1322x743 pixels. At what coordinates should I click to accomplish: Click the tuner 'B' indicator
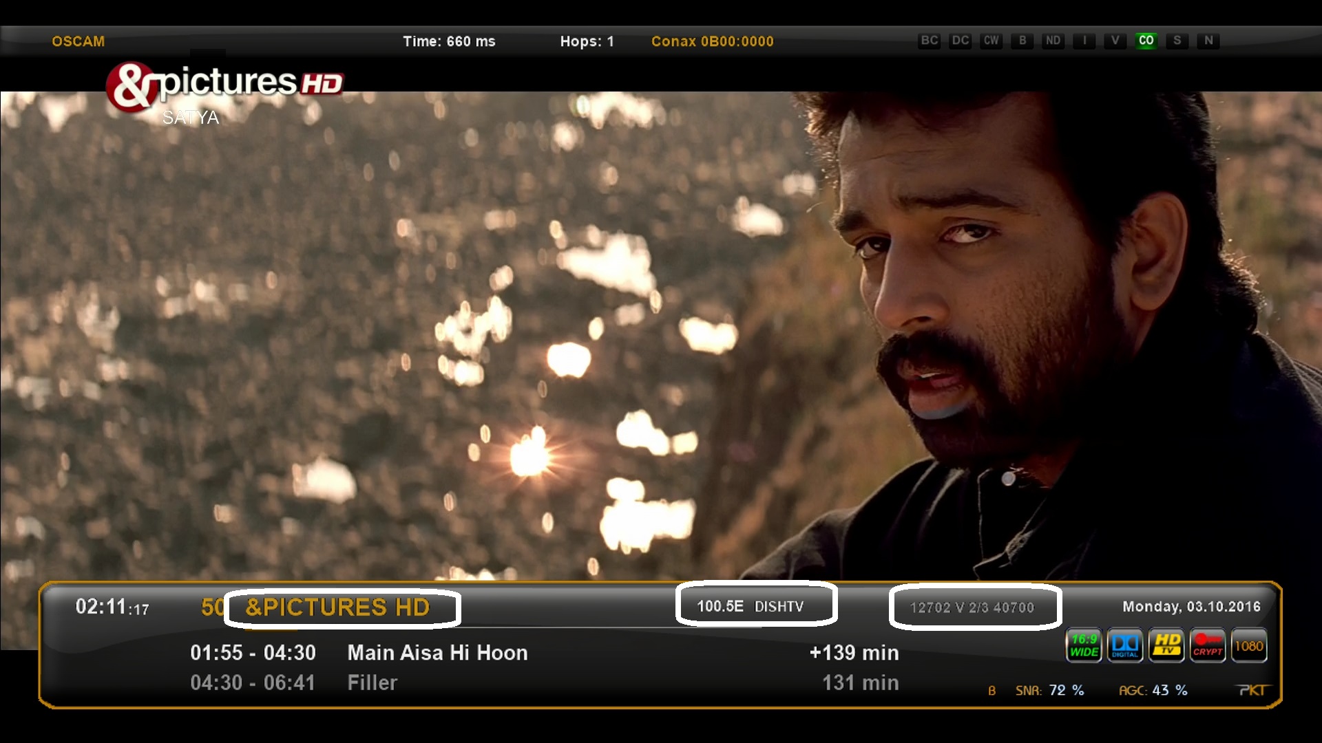point(992,691)
